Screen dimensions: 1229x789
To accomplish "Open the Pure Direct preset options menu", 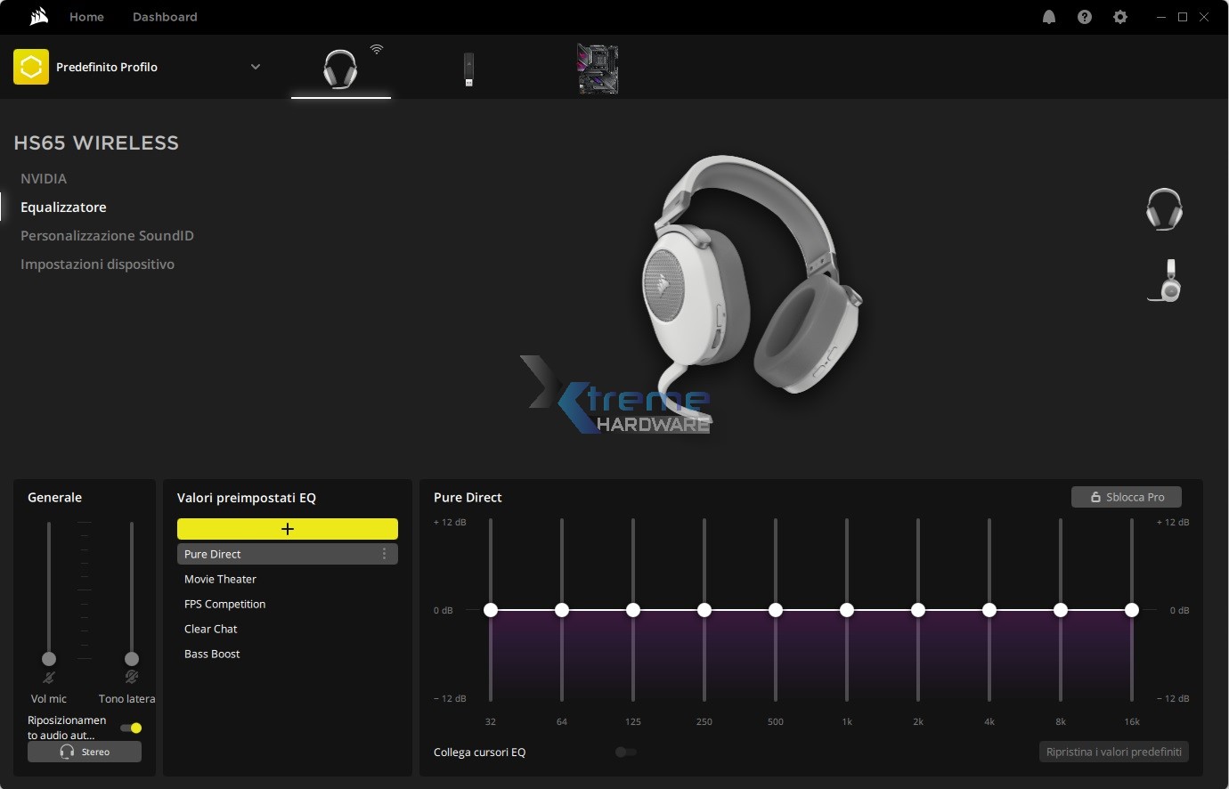I will pos(384,554).
